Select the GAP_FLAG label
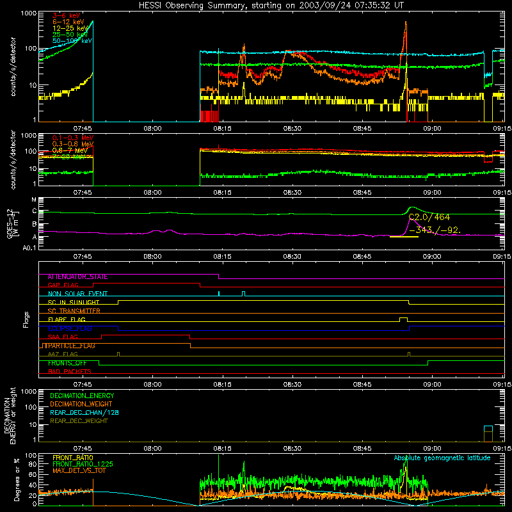The height and width of the screenshot is (512, 512). click(x=63, y=285)
